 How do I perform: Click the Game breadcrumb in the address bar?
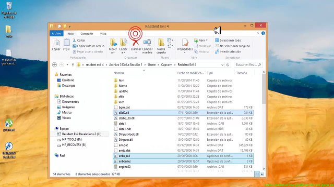152,64
